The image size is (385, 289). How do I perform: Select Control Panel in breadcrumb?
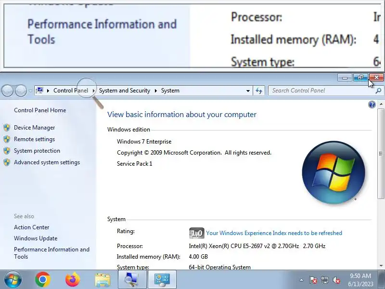coord(71,91)
